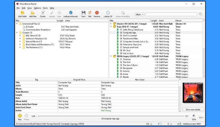Click the pending downloads icon in status bar

[x=180, y=124]
